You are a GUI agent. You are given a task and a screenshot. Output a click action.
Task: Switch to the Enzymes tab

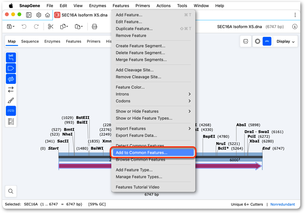click(52, 41)
